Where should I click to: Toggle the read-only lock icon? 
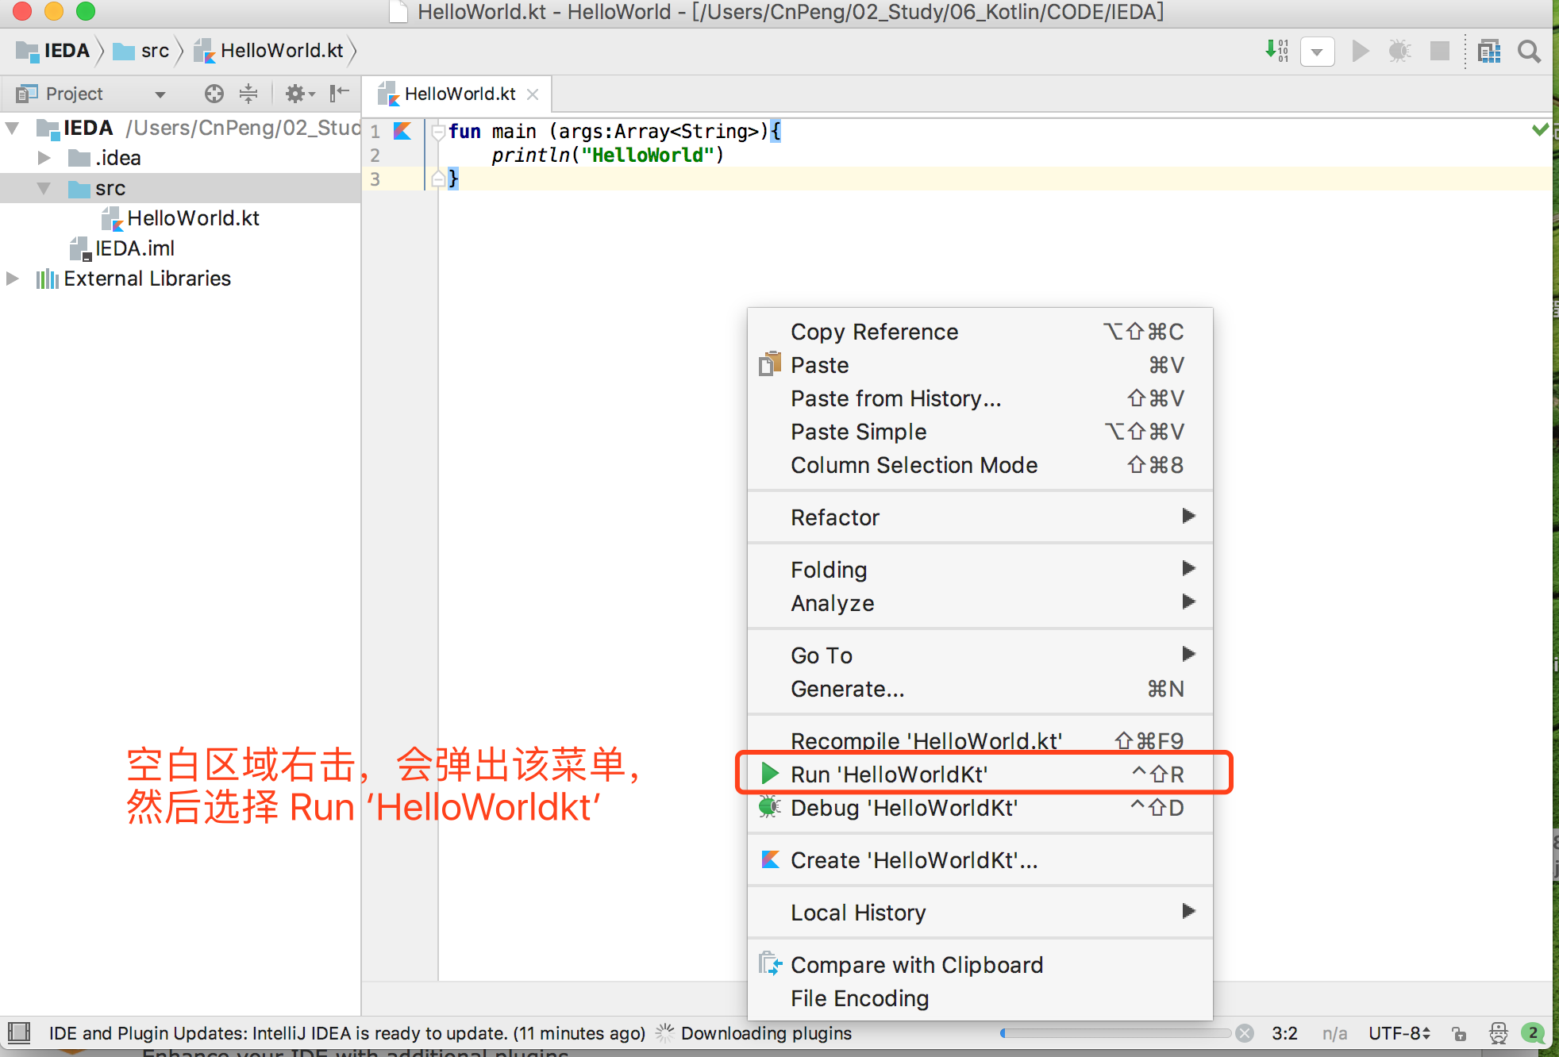pyautogui.click(x=1459, y=1033)
